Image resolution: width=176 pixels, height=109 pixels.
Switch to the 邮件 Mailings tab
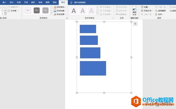click(33, 2)
